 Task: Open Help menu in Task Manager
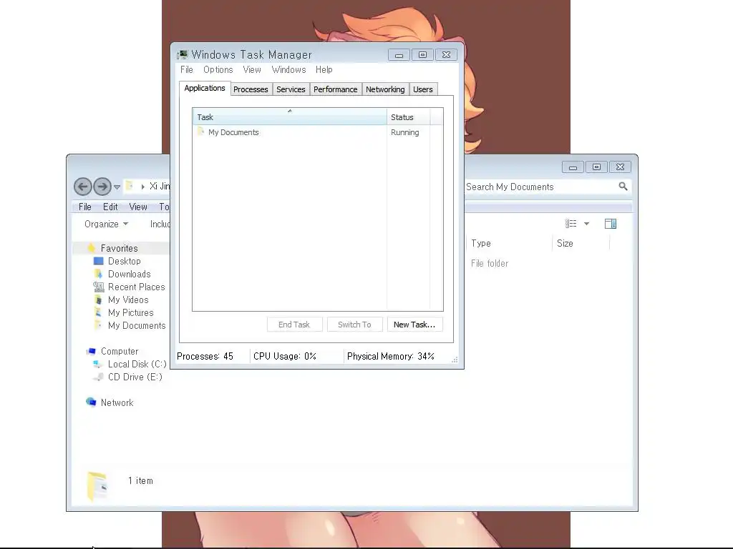point(324,69)
